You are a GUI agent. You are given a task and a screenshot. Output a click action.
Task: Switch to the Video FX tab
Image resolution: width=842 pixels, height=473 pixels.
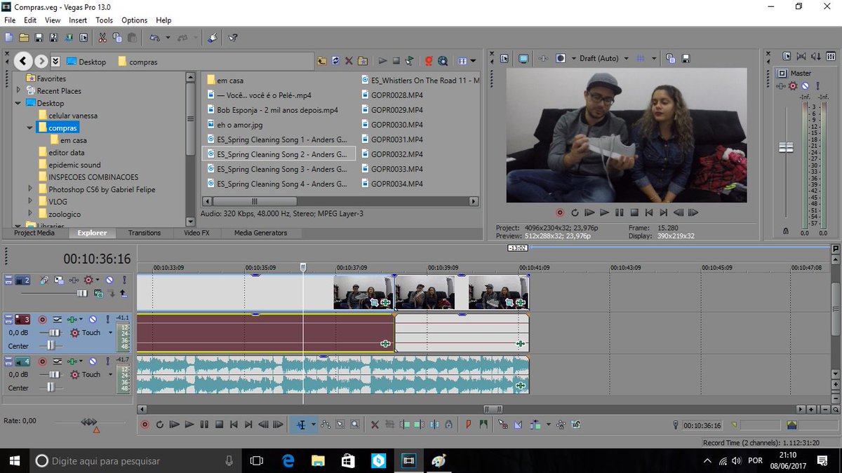pyautogui.click(x=196, y=233)
